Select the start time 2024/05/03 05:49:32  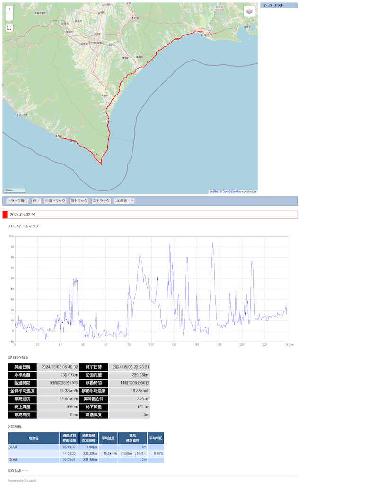[x=58, y=367]
